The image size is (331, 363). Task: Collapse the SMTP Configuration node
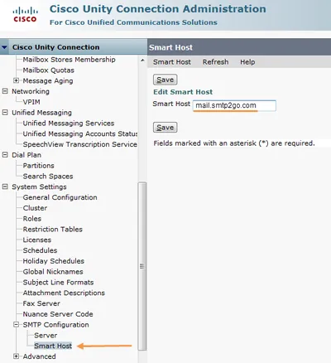16,324
